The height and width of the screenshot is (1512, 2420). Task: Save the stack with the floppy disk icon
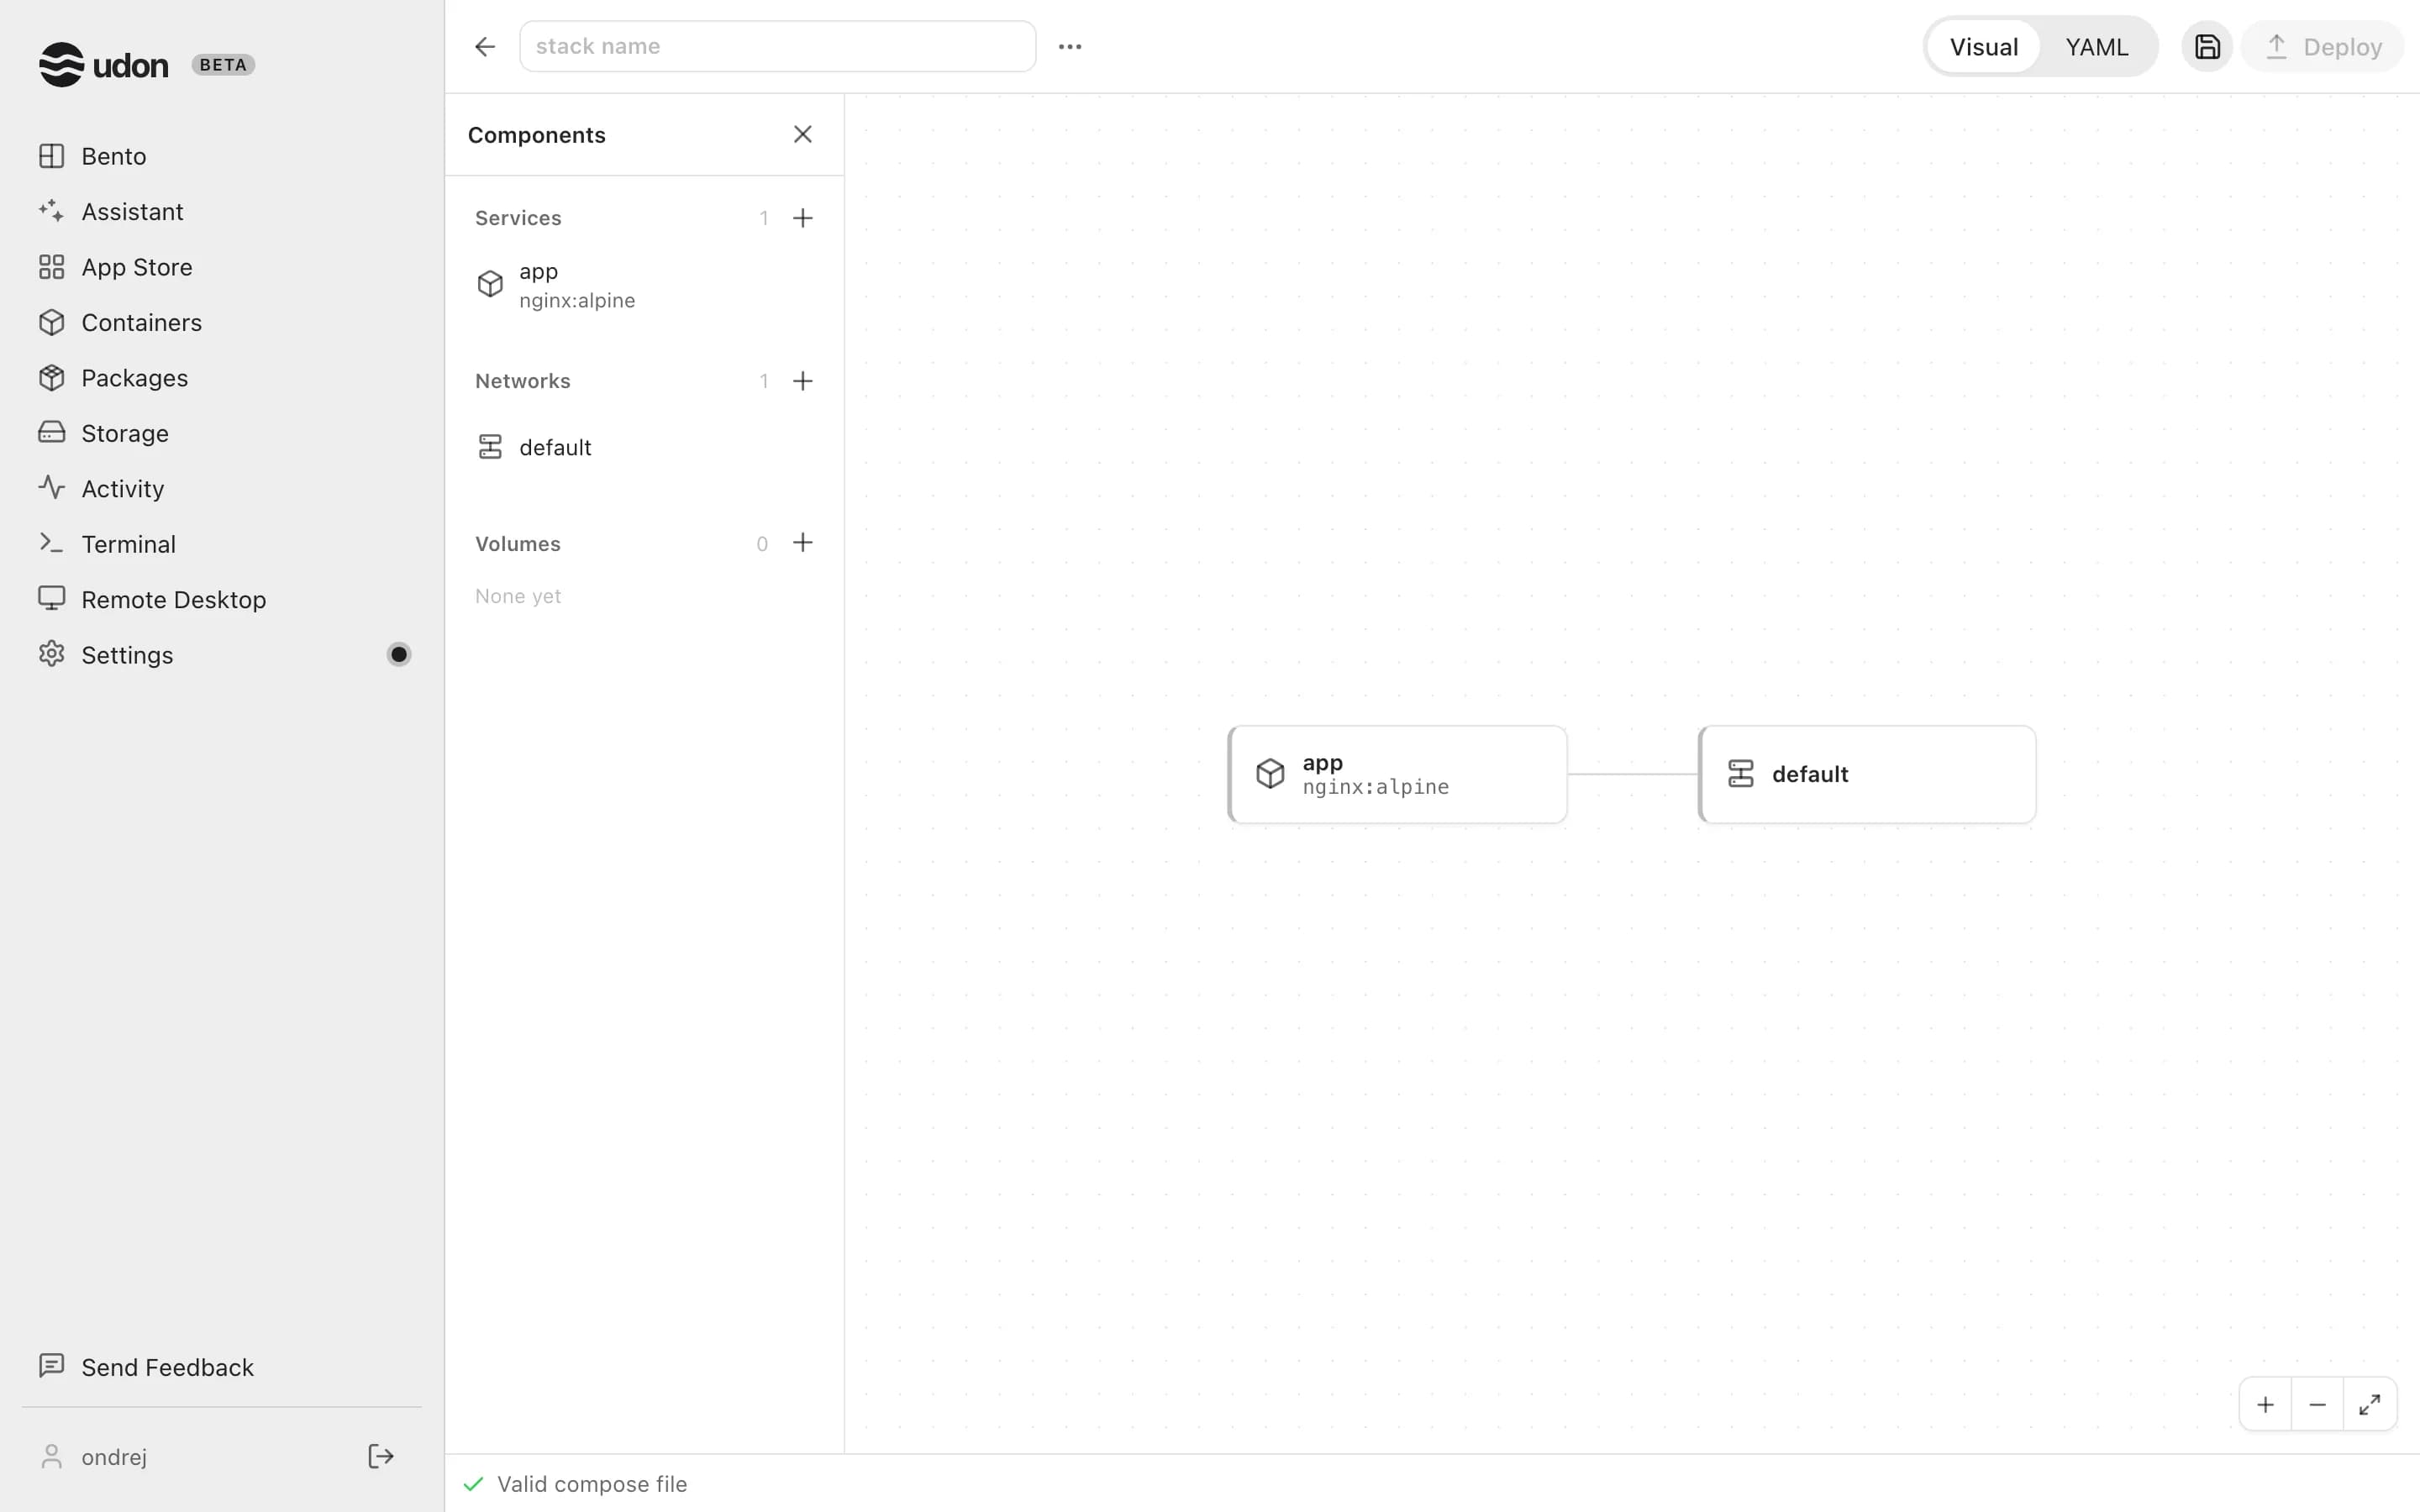(2207, 47)
